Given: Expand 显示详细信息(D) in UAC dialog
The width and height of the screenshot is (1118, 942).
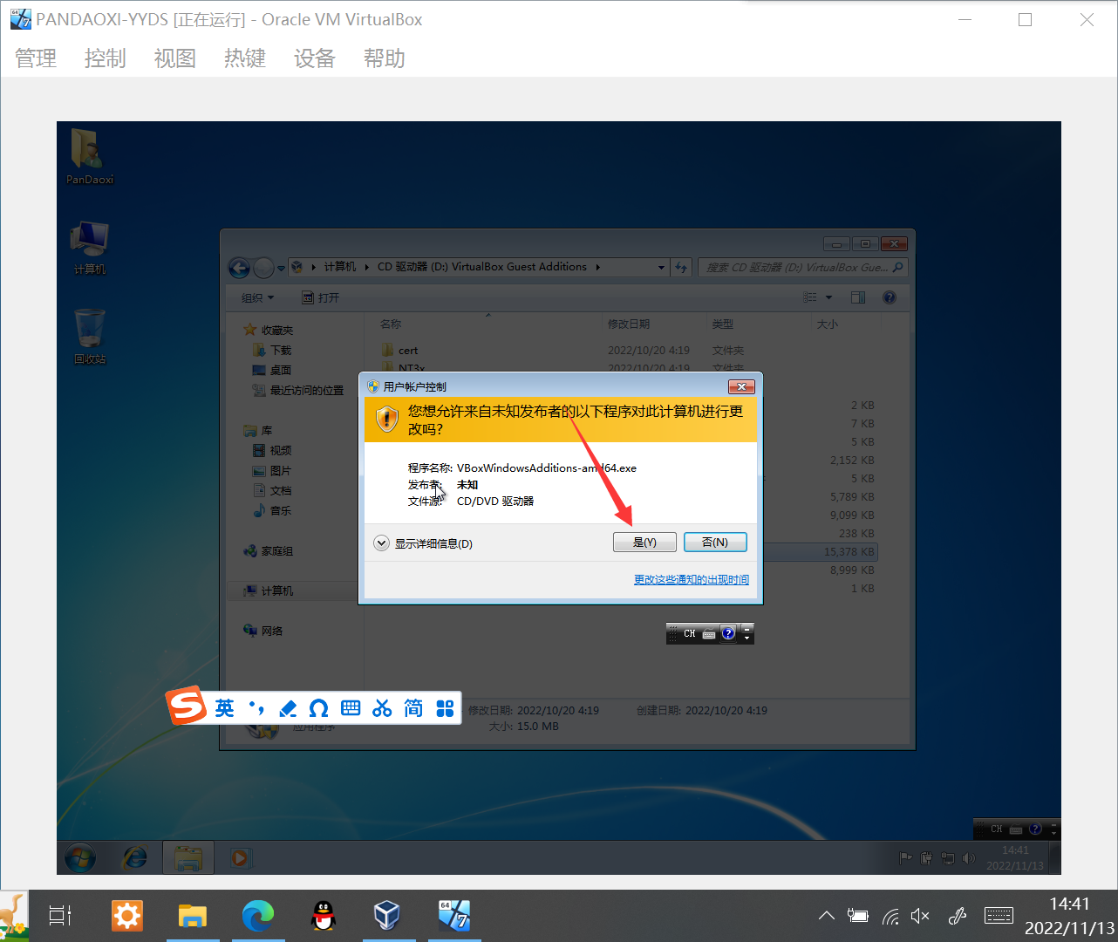Looking at the screenshot, I should tap(424, 543).
